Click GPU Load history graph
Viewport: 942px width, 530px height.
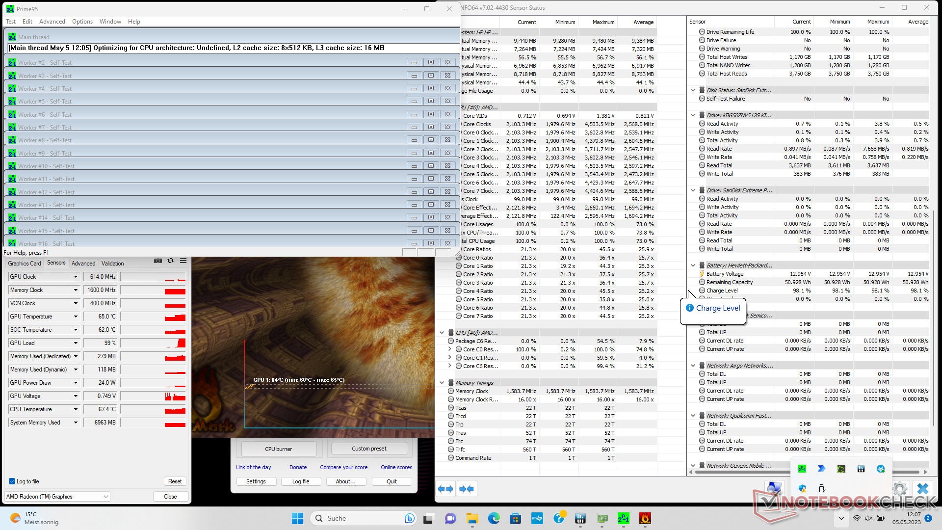click(x=153, y=343)
